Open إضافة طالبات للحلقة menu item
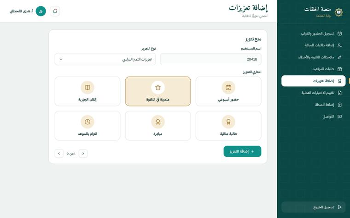This screenshot has height=218, width=350. pos(314,45)
